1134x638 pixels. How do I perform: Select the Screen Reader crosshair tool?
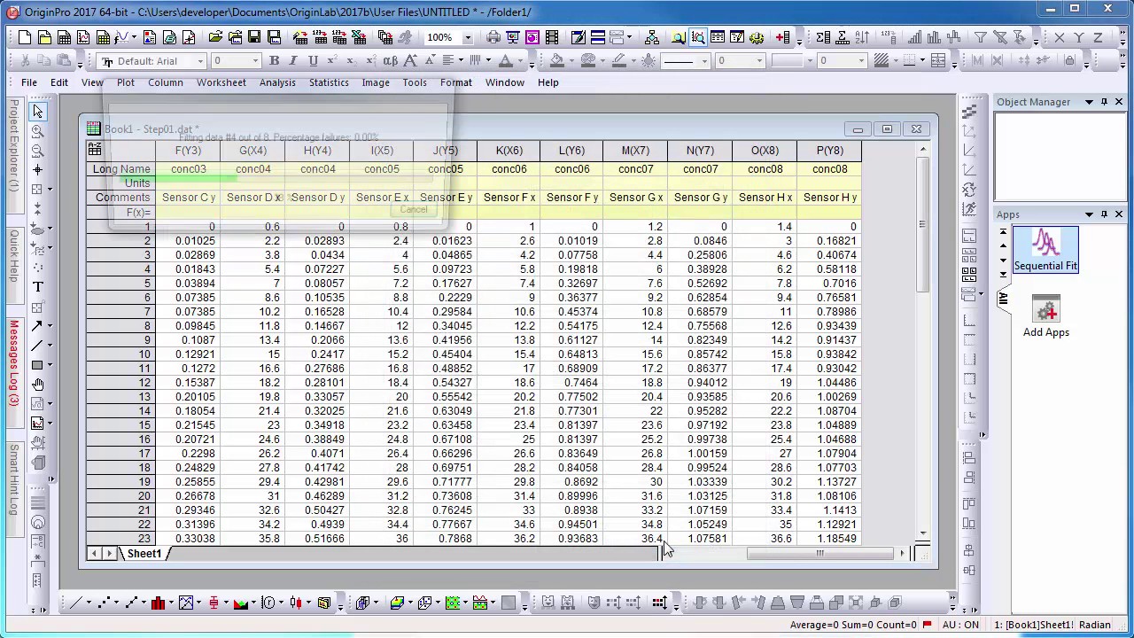click(x=37, y=170)
